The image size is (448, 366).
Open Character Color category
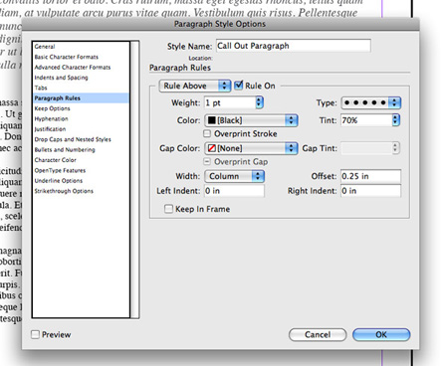pos(56,160)
